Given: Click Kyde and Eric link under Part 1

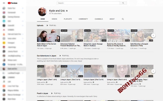Looking at the screenshot, I should coord(41,82).
